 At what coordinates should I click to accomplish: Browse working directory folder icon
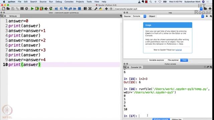point(205,9)
